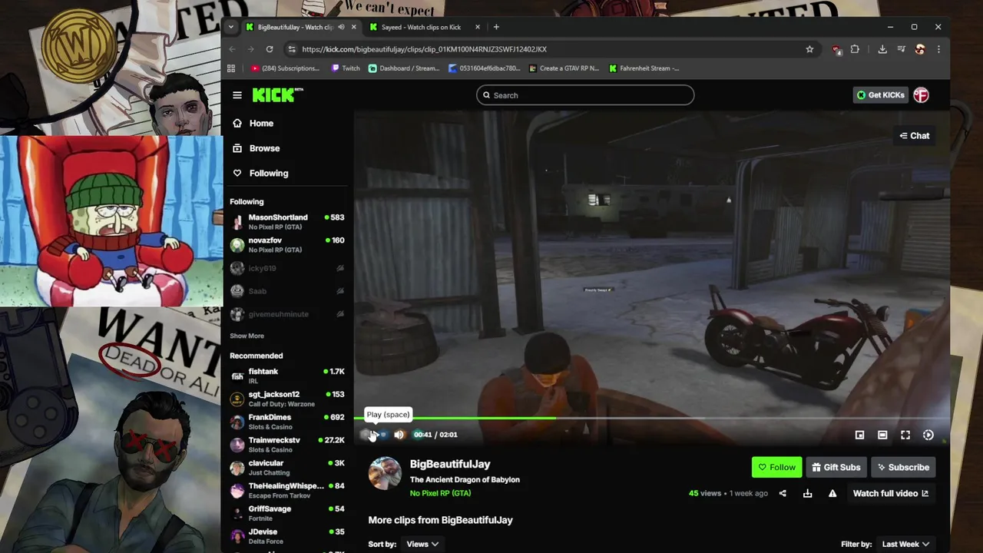Open the Chrome profile avatar
The image size is (983, 553).
click(x=920, y=49)
